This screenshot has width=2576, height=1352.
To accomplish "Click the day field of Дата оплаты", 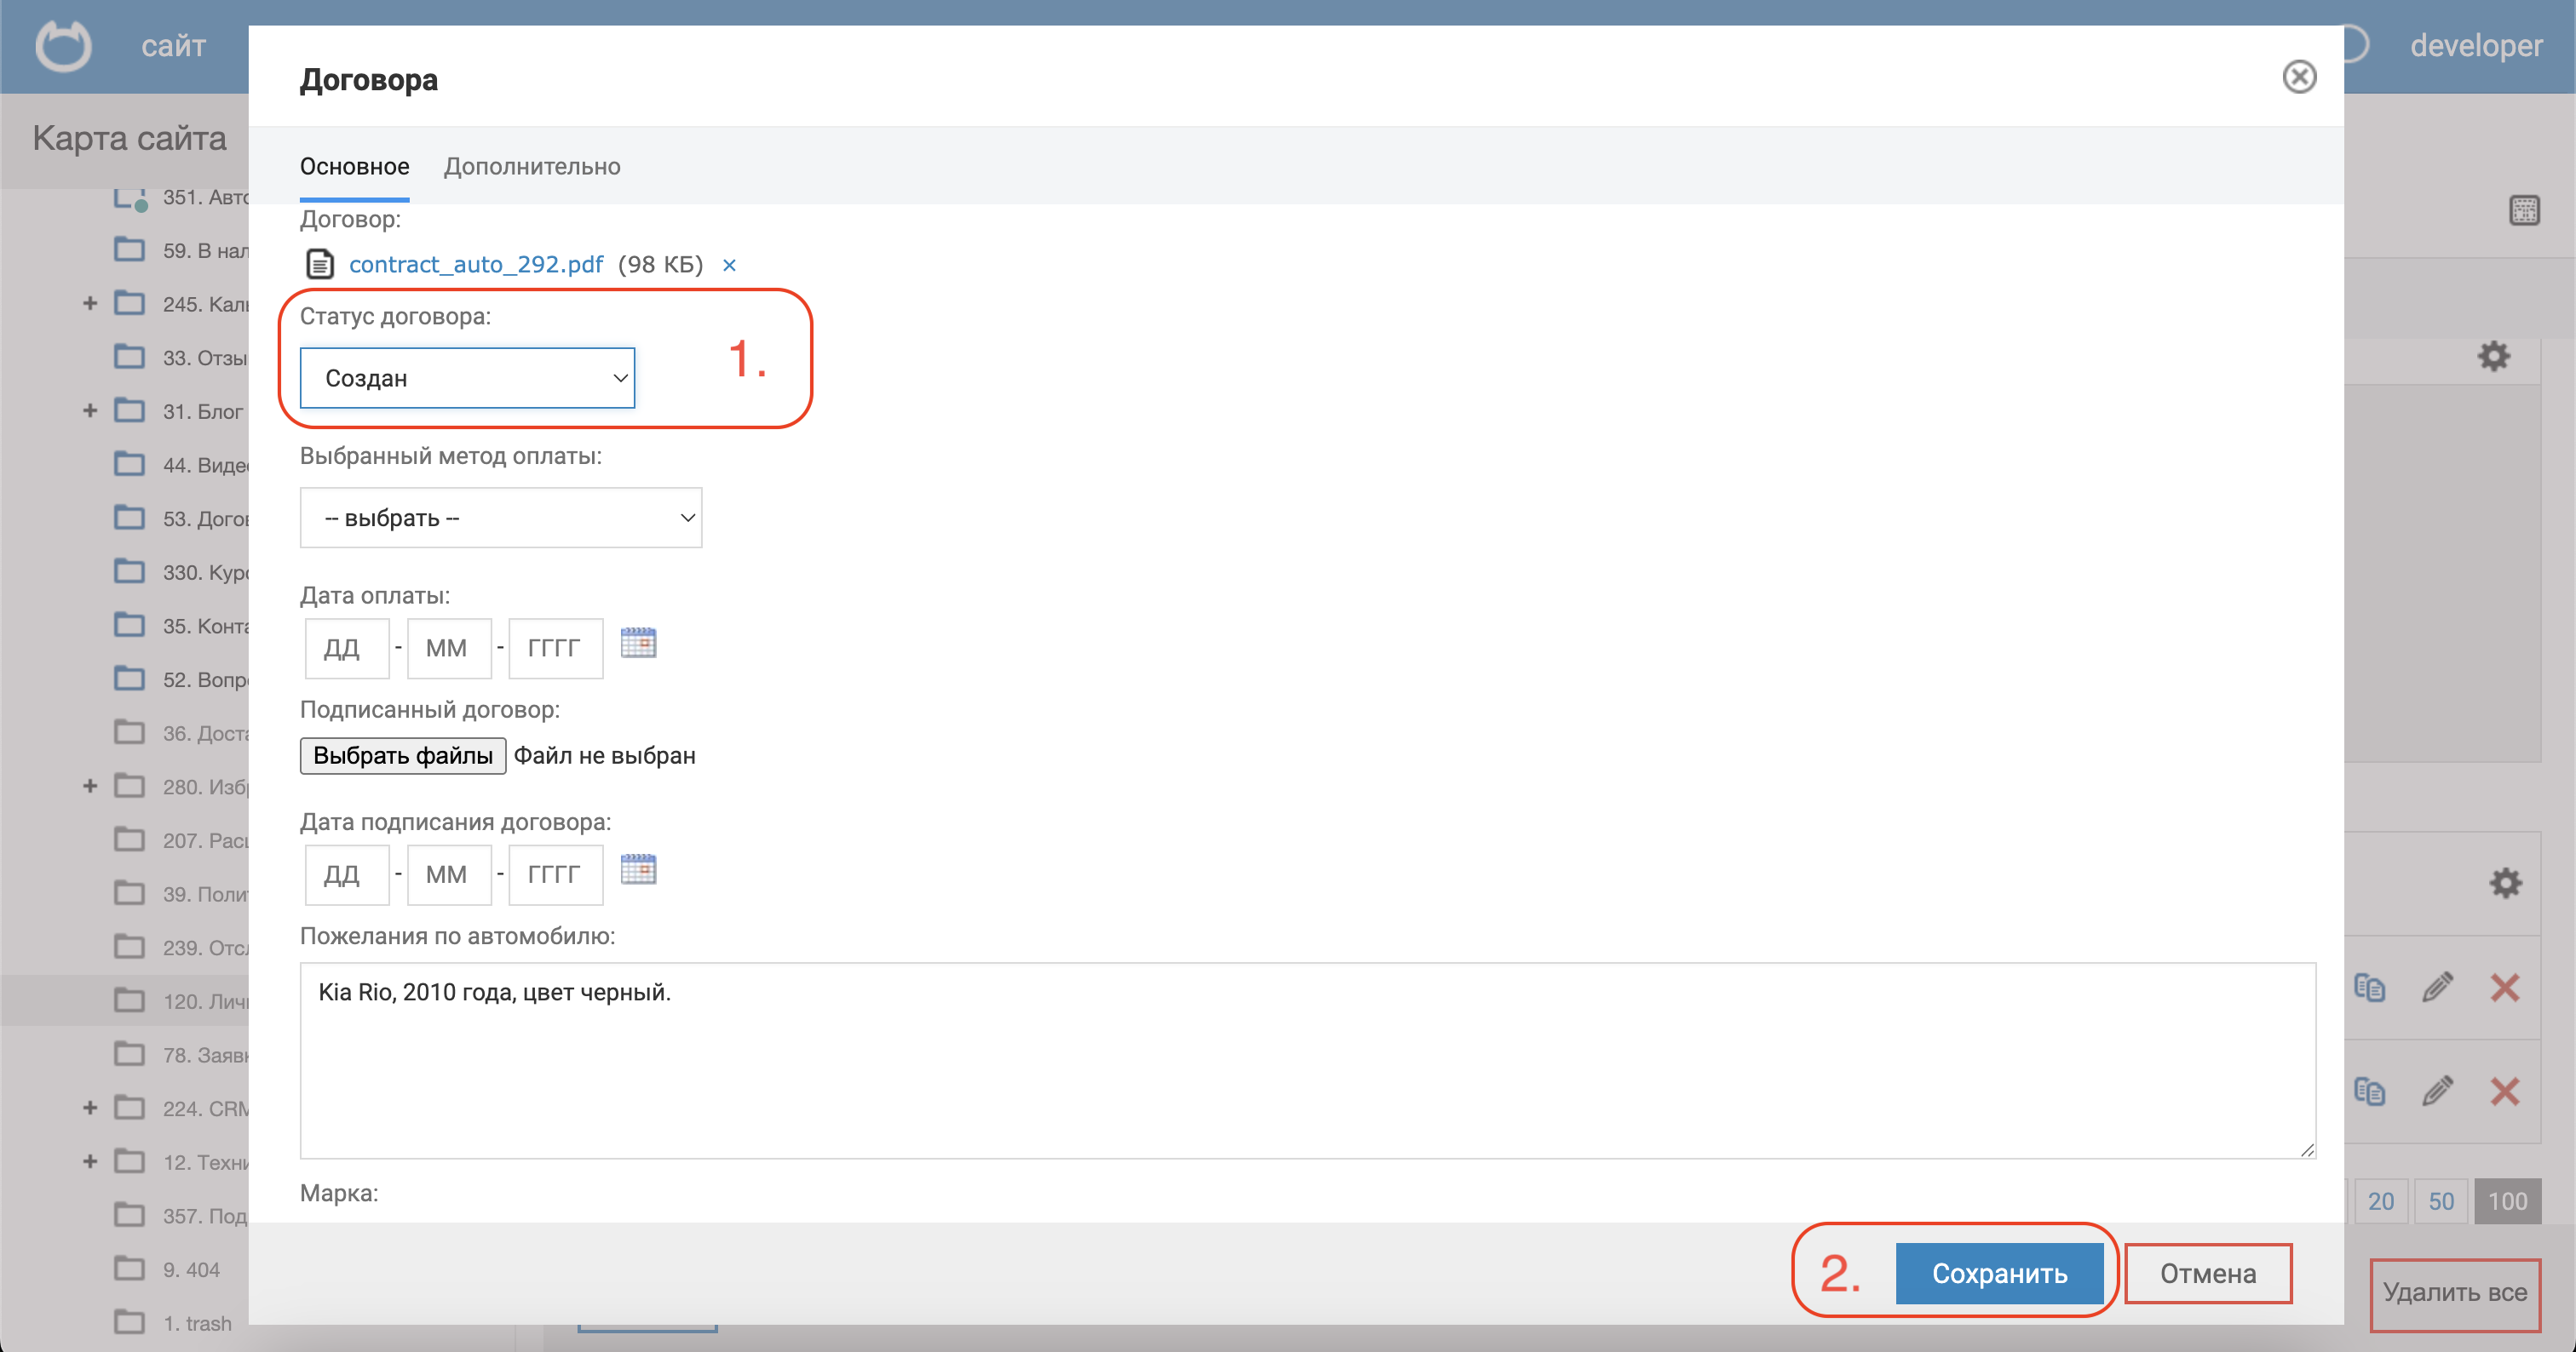I will point(347,648).
